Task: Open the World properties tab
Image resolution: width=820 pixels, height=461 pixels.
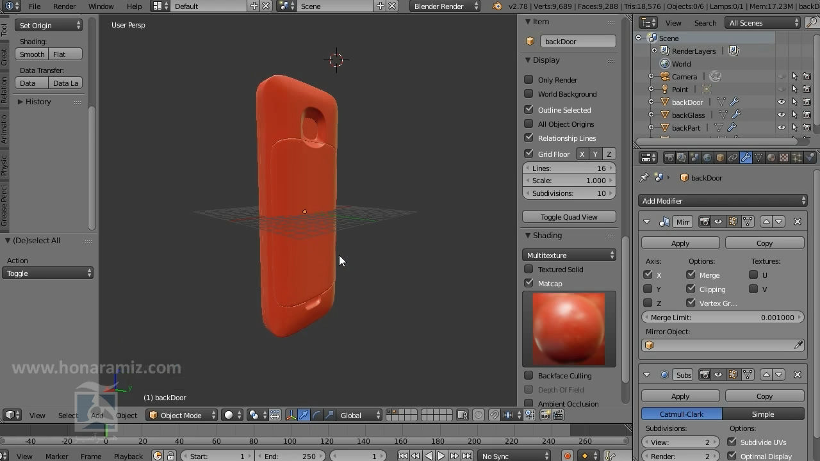Action: pos(707,158)
